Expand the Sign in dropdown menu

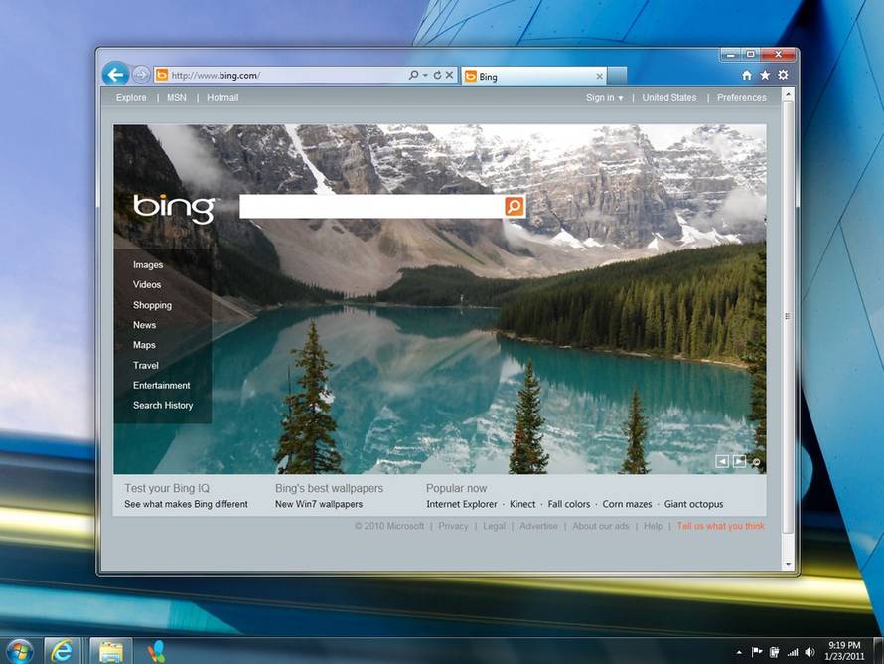click(x=604, y=97)
